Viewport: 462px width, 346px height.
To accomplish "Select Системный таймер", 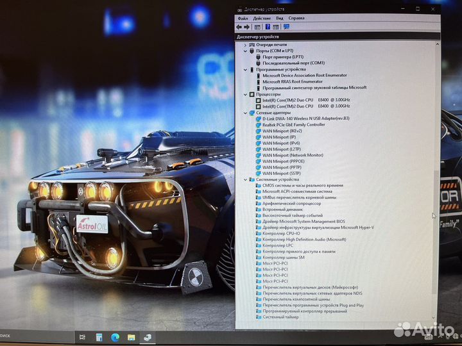I will click(x=280, y=317).
